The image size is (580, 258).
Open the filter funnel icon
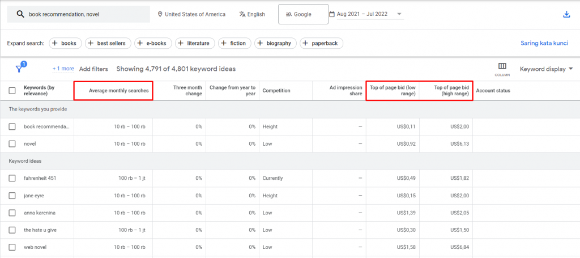tap(19, 69)
